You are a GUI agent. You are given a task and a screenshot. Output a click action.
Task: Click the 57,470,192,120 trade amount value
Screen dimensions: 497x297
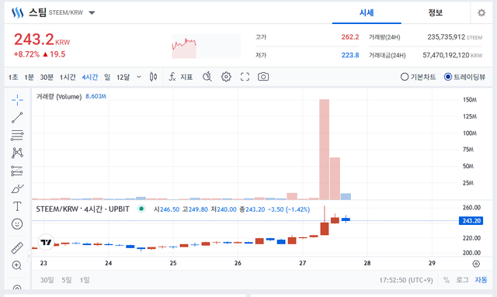click(x=446, y=55)
